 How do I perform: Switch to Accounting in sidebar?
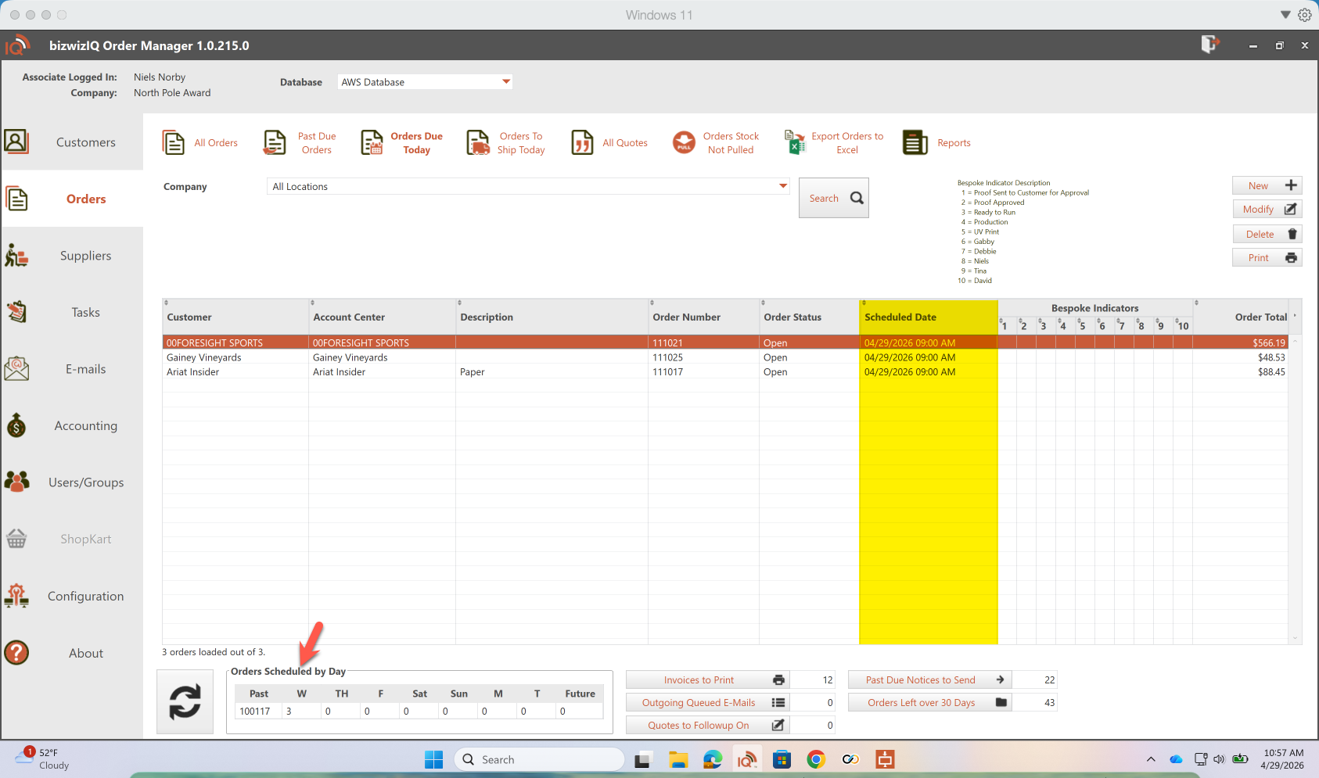click(x=72, y=426)
